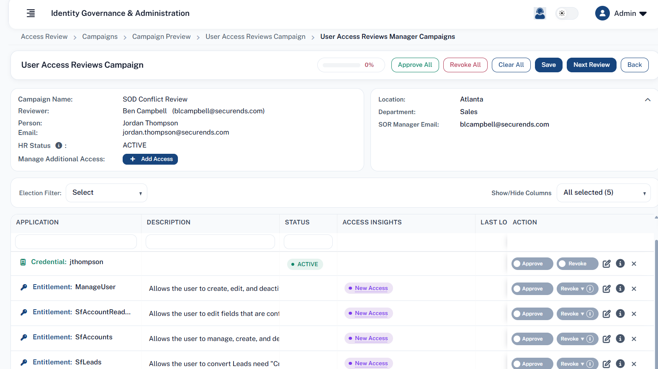This screenshot has width=658, height=369.
Task: Toggle Approve for Credential jthompson row
Action: click(532, 264)
